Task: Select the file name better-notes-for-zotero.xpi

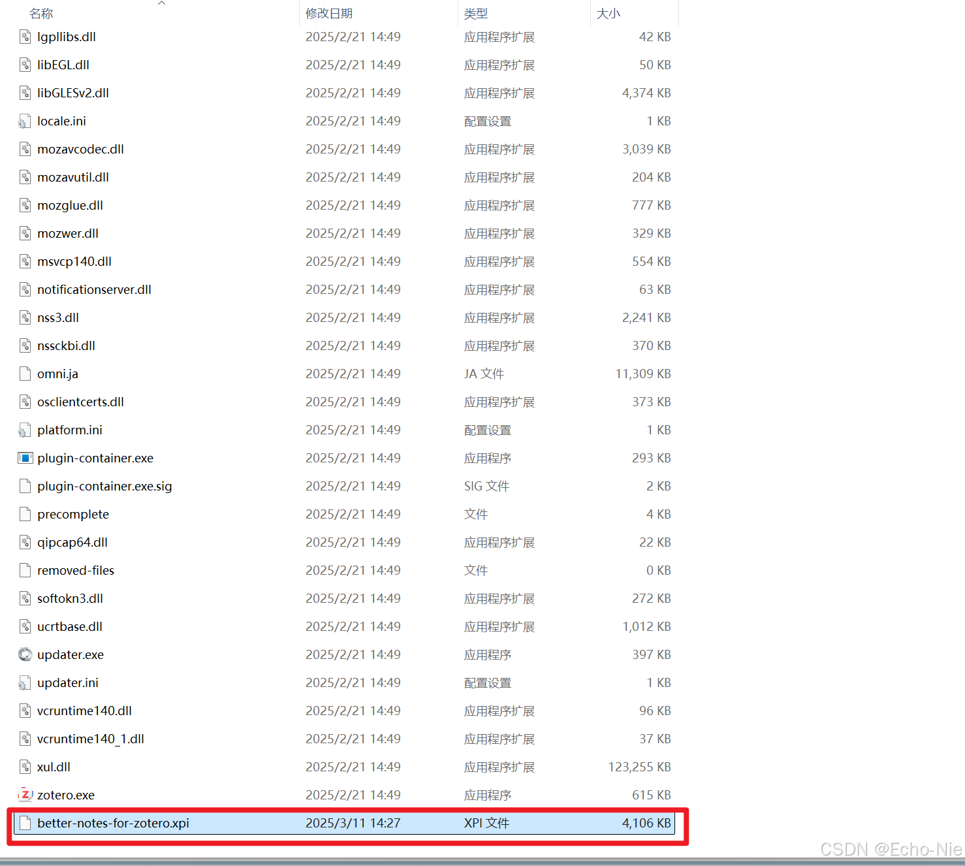Action: point(113,823)
